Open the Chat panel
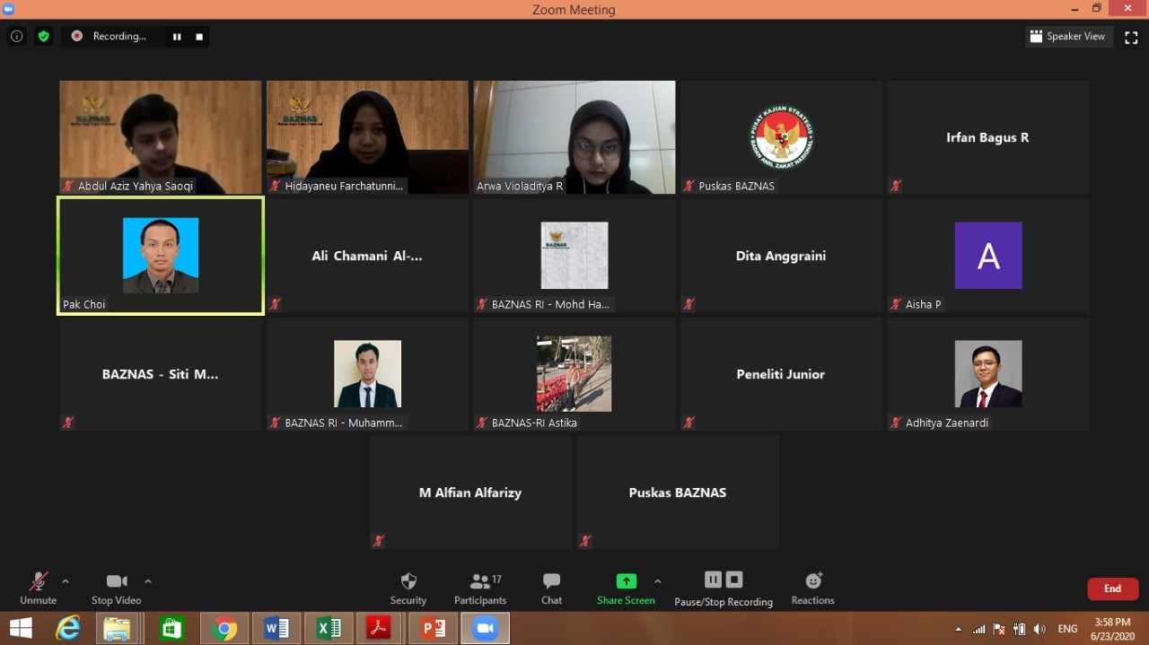The height and width of the screenshot is (645, 1149). 551,588
